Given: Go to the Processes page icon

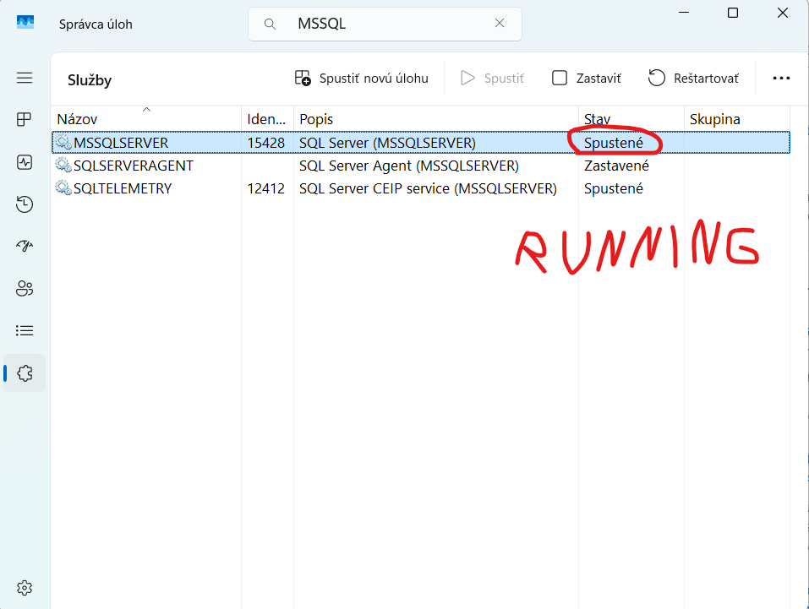Looking at the screenshot, I should click(25, 120).
